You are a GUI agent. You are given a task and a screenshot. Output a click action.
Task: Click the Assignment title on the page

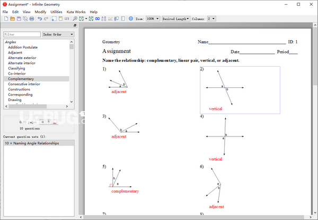[x=117, y=51]
